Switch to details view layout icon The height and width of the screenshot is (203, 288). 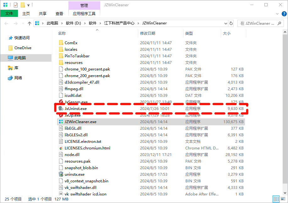276,199
